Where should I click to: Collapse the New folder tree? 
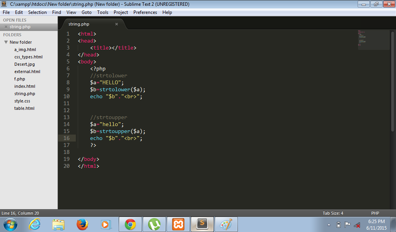tap(6, 42)
